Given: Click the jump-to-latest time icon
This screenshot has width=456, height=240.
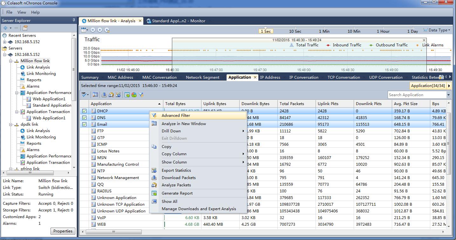Looking at the screenshot, I should 107,30.
